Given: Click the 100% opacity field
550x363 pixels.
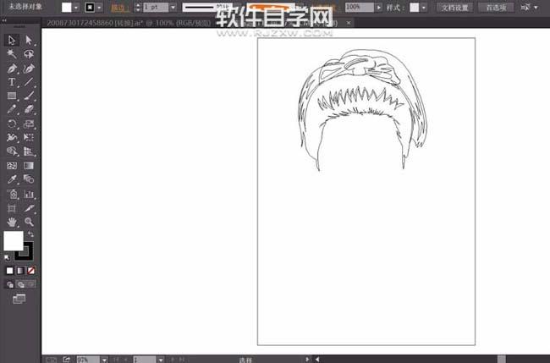Looking at the screenshot, I should click(x=360, y=7).
